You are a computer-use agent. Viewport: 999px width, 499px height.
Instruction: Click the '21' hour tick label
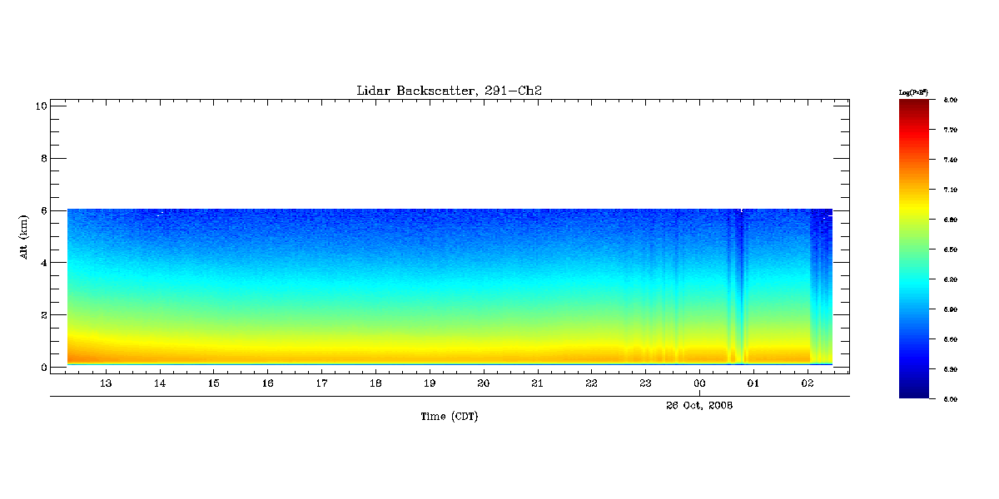[538, 383]
